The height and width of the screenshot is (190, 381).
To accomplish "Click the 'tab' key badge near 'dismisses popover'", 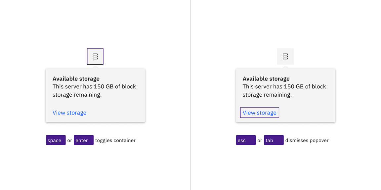I will pyautogui.click(x=274, y=140).
